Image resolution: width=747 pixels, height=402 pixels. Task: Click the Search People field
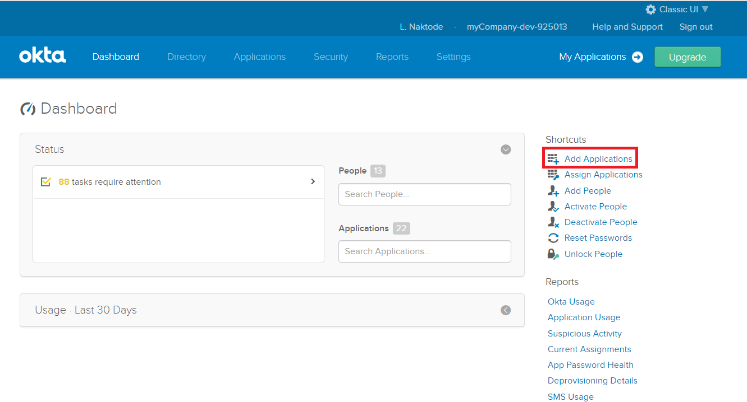pos(425,194)
